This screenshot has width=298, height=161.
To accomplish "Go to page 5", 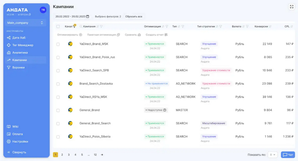I will [82, 155].
